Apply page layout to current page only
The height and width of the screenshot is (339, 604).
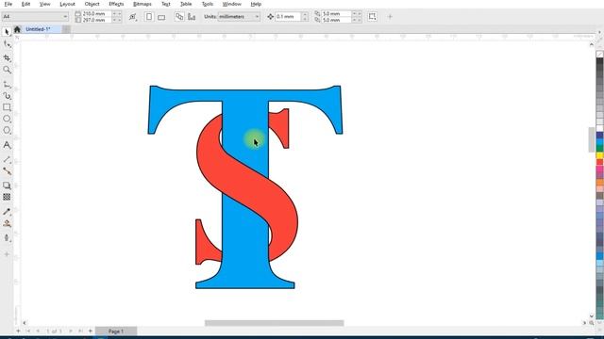tap(192, 17)
